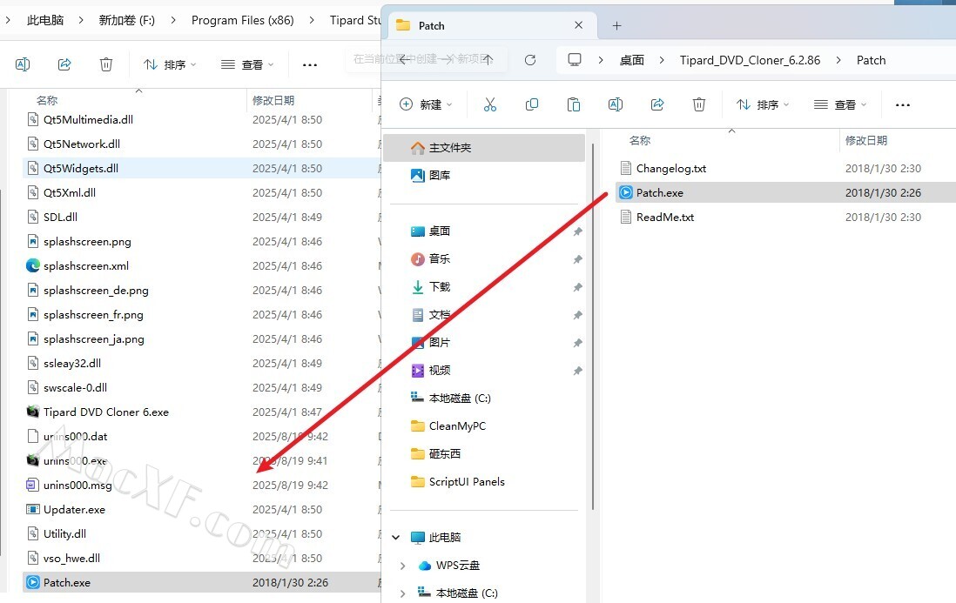Sort by 修改日期 column in Patch window

click(x=865, y=141)
